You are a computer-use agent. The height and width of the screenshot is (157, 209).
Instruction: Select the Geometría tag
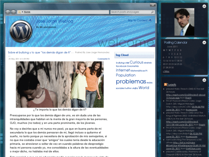point(133,66)
